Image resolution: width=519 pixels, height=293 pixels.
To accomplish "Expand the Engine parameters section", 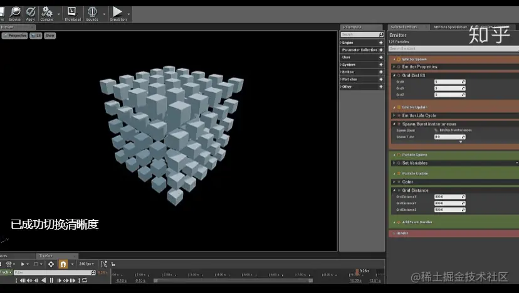I will 340,43.
